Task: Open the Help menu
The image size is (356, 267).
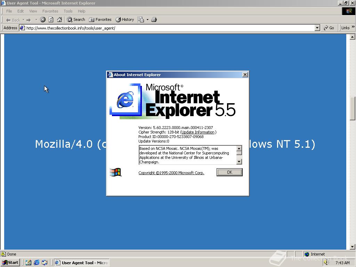Action: pos(81,11)
